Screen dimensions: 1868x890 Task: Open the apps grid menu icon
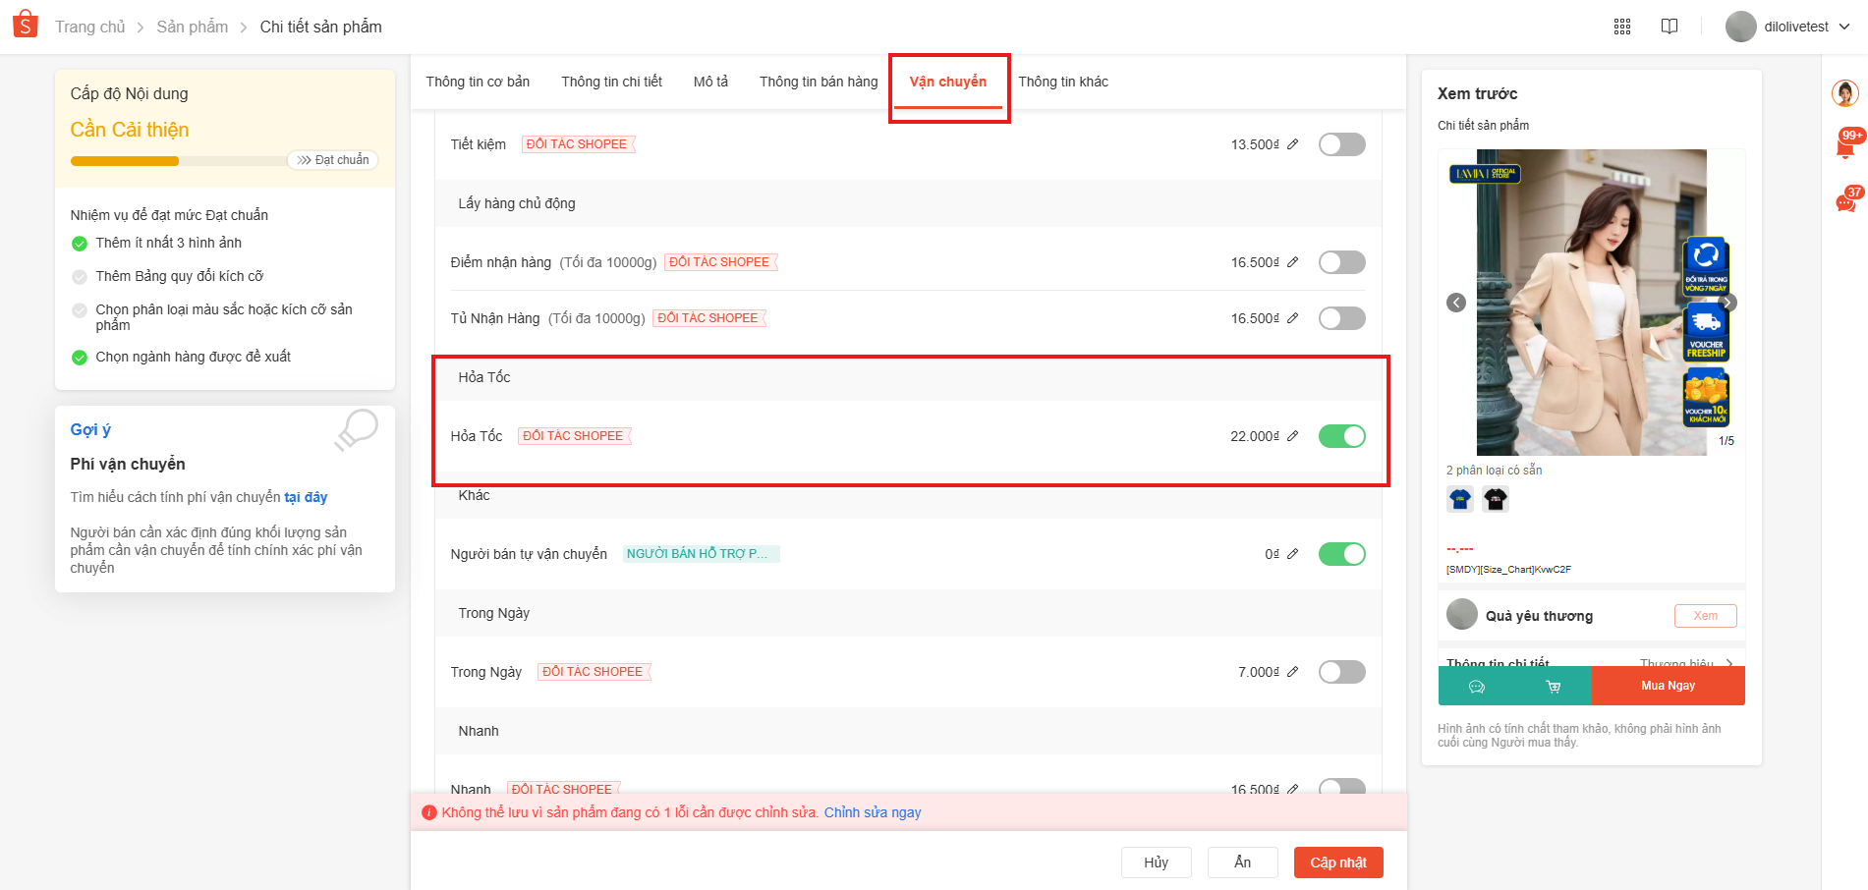[1622, 27]
